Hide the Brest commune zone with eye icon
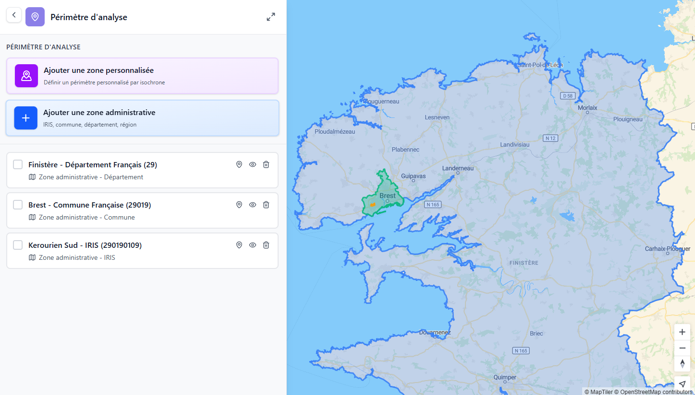695x395 pixels. tap(252, 204)
